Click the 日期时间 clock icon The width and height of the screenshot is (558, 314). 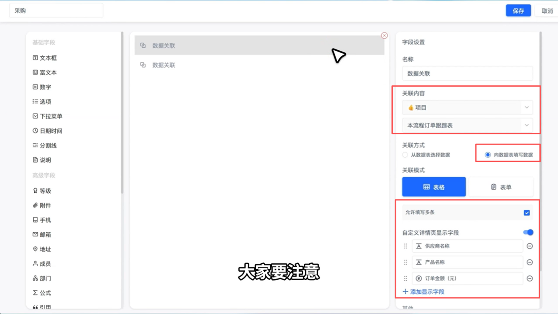point(36,131)
